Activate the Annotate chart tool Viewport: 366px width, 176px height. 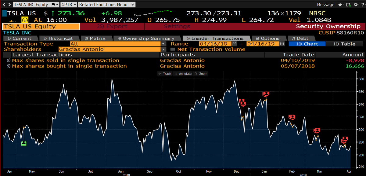183,74
